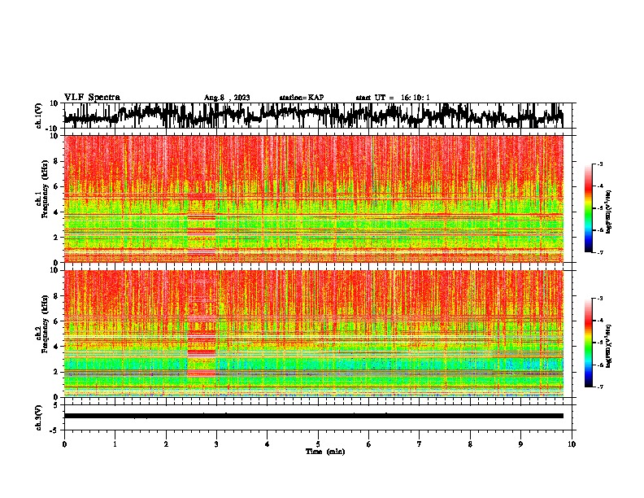Click the "-7" label on ch.2 color bar

[599, 387]
